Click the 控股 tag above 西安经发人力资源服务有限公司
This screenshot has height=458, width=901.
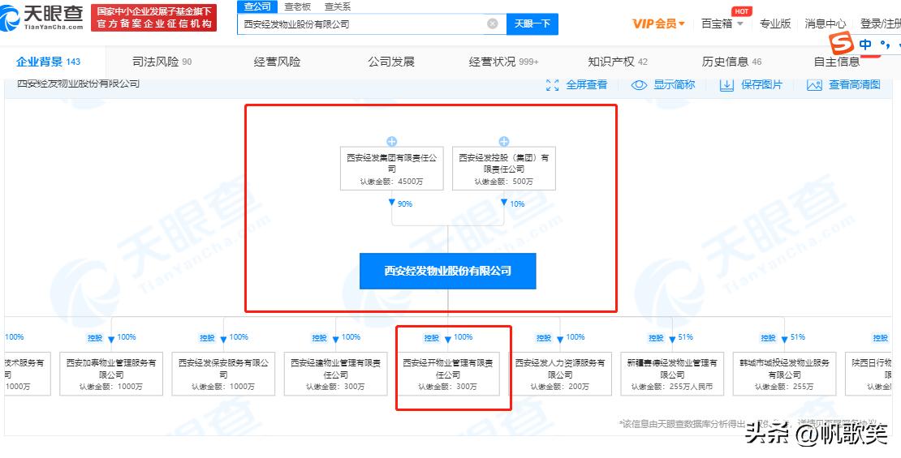544,338
